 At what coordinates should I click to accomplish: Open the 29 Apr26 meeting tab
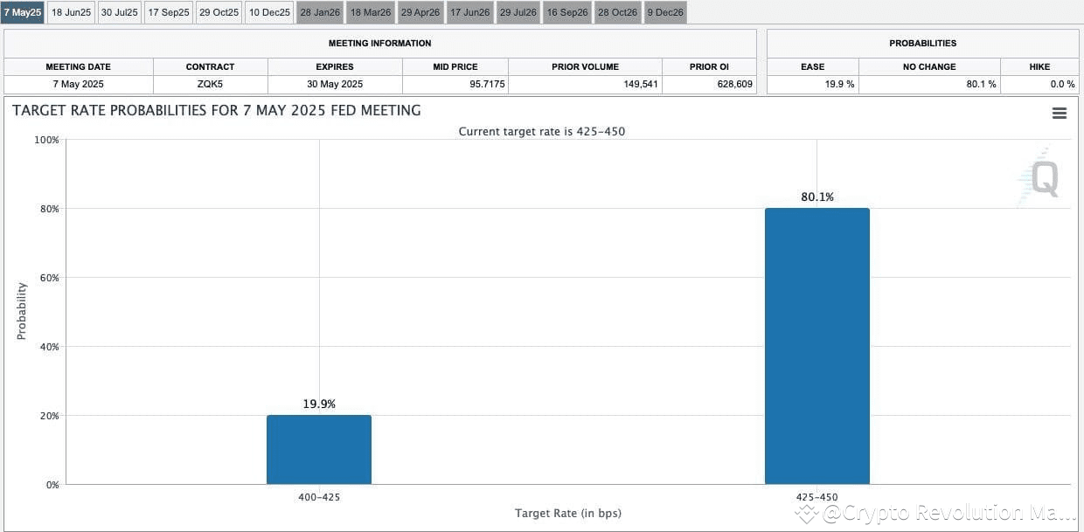click(420, 11)
